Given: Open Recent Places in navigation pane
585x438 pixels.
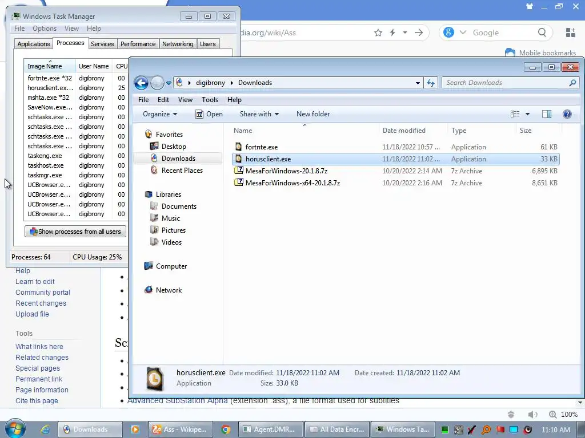Looking at the screenshot, I should [182, 170].
